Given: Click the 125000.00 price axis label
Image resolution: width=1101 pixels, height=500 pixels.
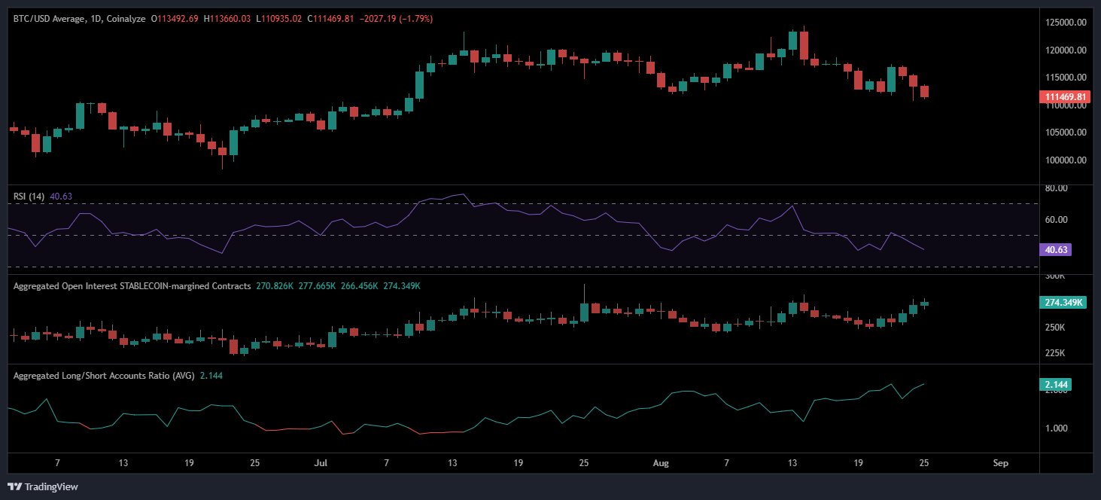Looking at the screenshot, I should pyautogui.click(x=1065, y=23).
